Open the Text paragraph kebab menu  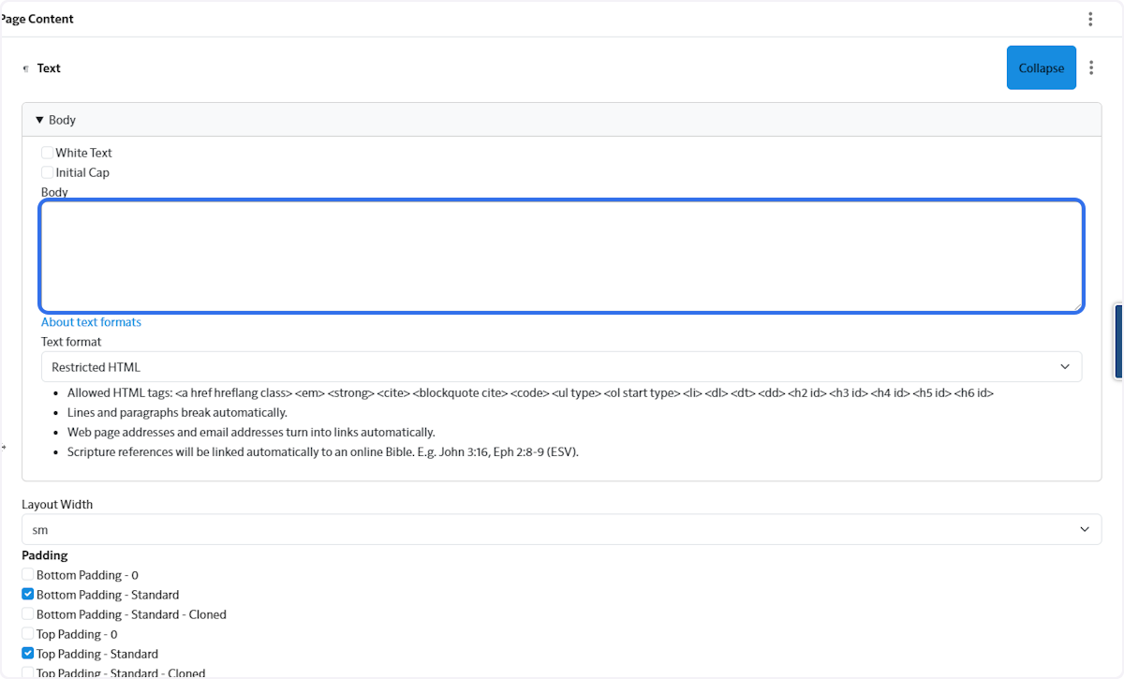(x=1091, y=67)
